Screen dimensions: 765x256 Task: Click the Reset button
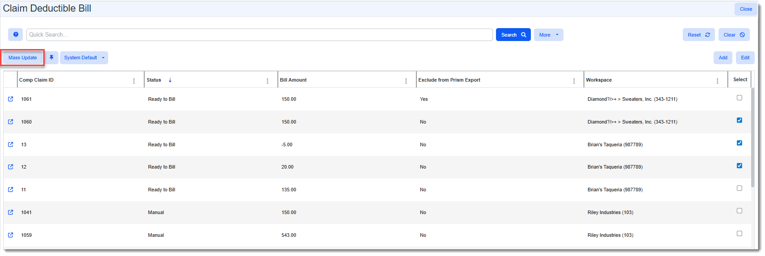click(x=698, y=35)
